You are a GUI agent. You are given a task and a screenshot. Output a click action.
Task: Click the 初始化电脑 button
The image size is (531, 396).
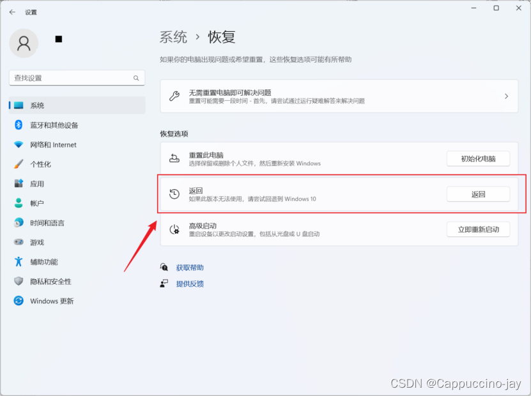pos(478,159)
